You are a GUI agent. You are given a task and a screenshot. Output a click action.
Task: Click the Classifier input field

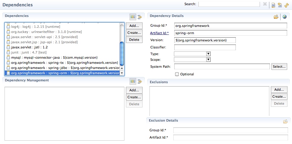205,47
